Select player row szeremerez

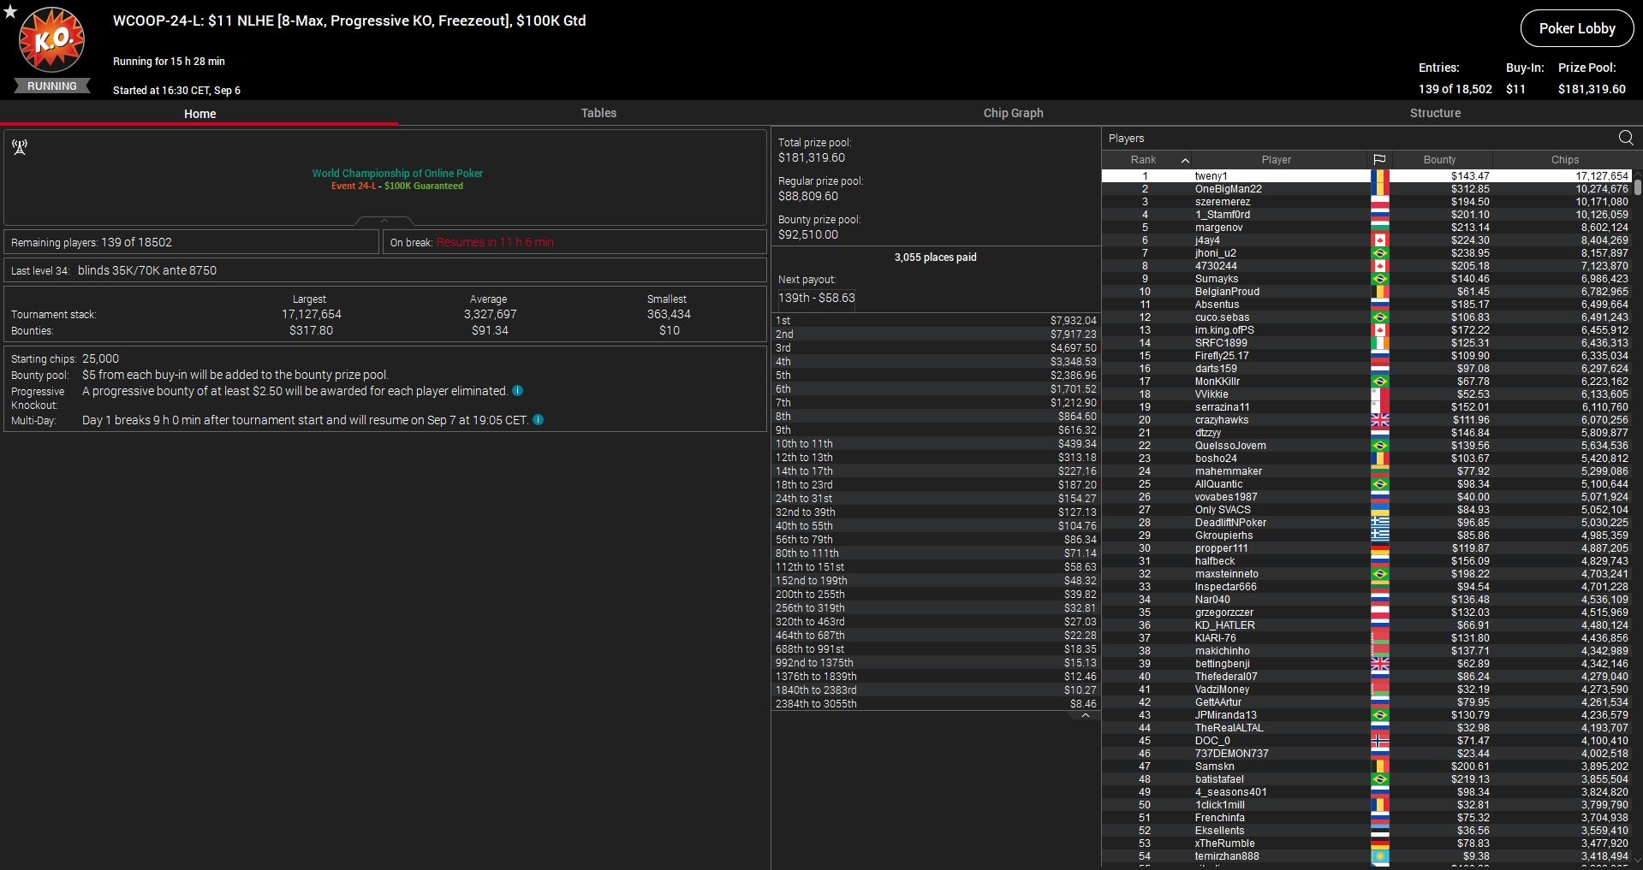tap(1366, 202)
